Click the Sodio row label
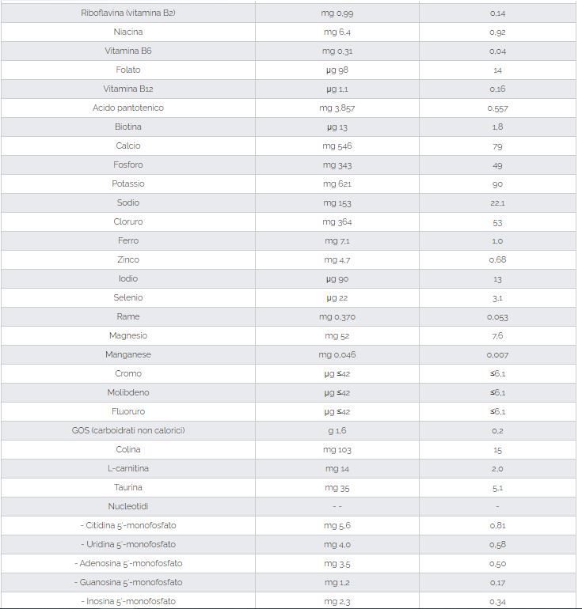This screenshot has height=609, width=582. click(x=128, y=203)
